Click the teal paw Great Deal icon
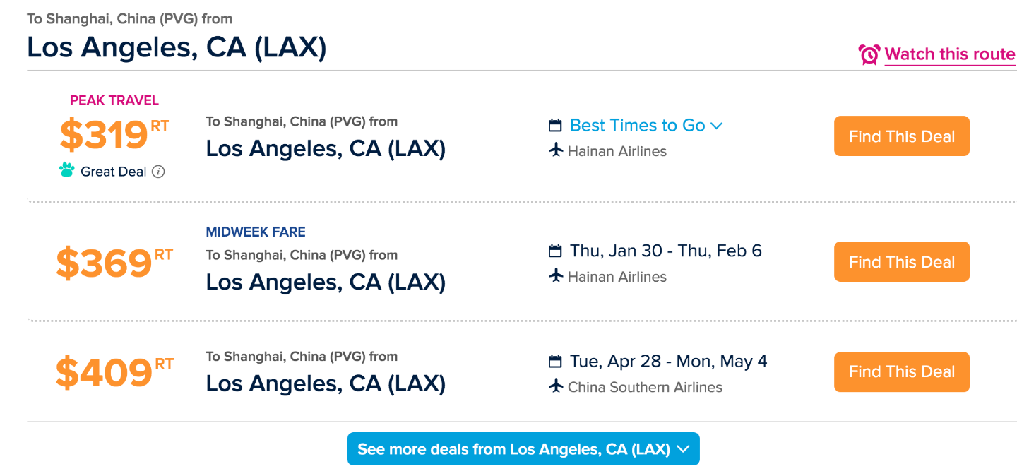 tap(67, 170)
